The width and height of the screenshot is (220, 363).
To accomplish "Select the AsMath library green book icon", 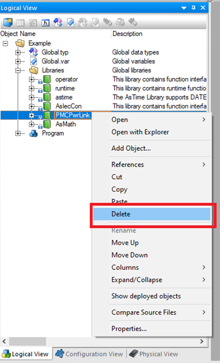I will pyautogui.click(x=47, y=124).
